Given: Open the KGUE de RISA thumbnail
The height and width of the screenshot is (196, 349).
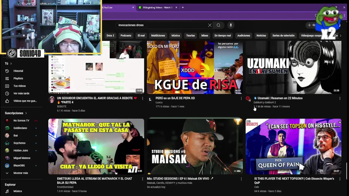Looking at the screenshot, I should [195, 67].
